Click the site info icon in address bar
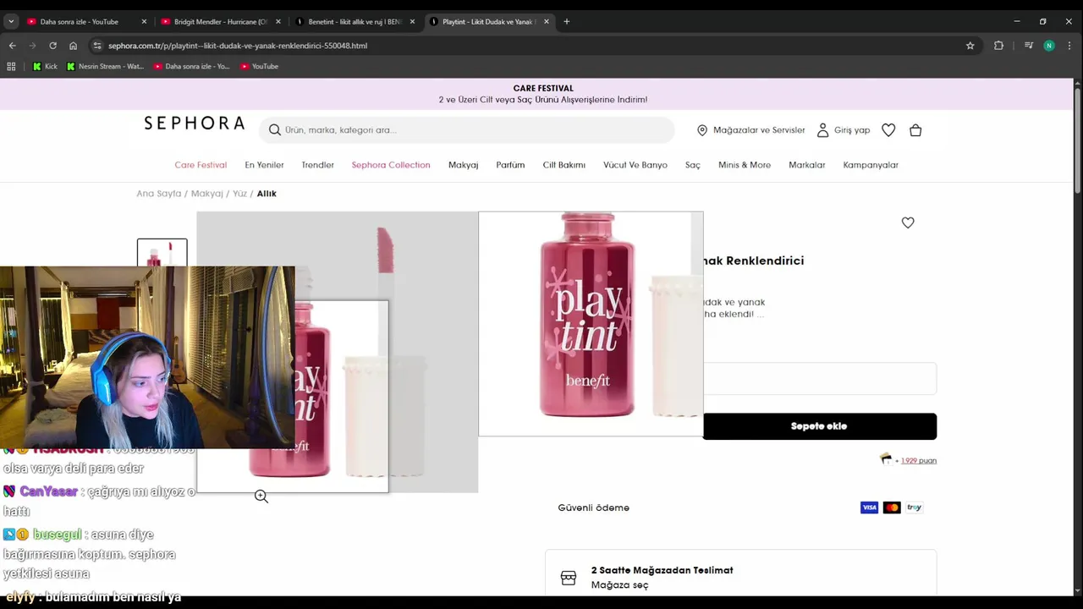1083x609 pixels. coord(97,46)
